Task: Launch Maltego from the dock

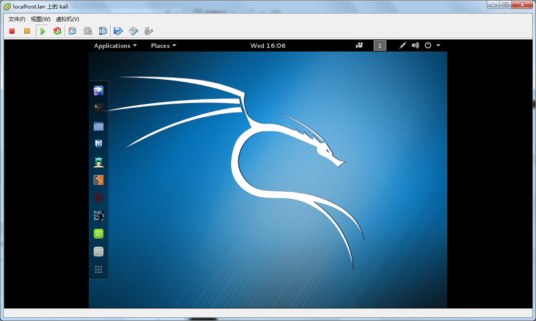Action: click(99, 198)
